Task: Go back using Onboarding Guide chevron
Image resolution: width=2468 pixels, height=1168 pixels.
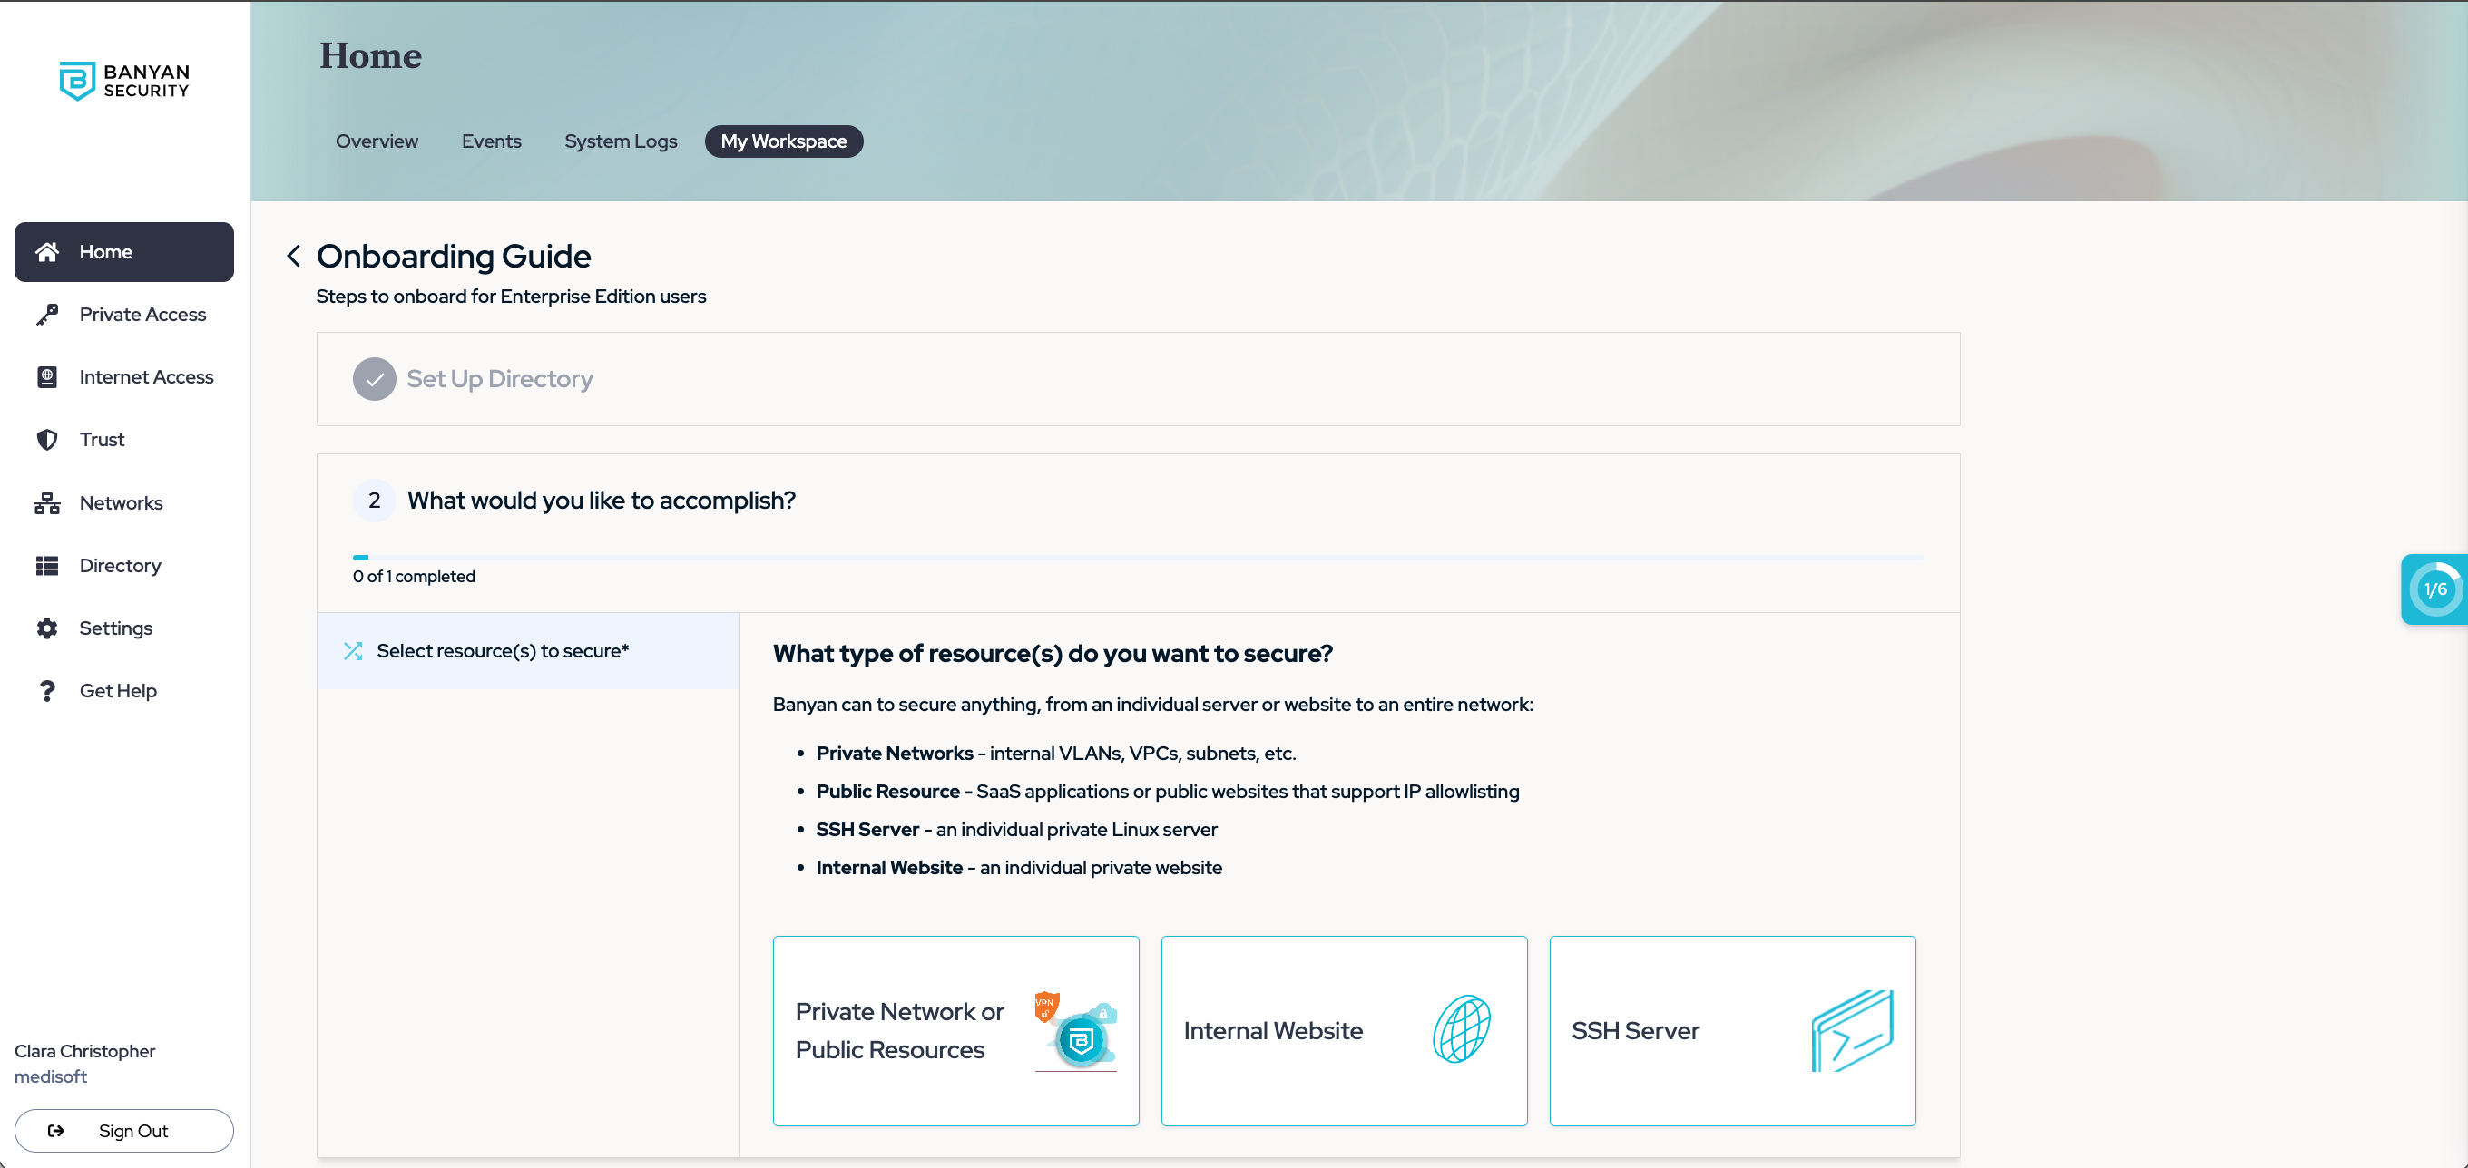Action: coord(294,256)
